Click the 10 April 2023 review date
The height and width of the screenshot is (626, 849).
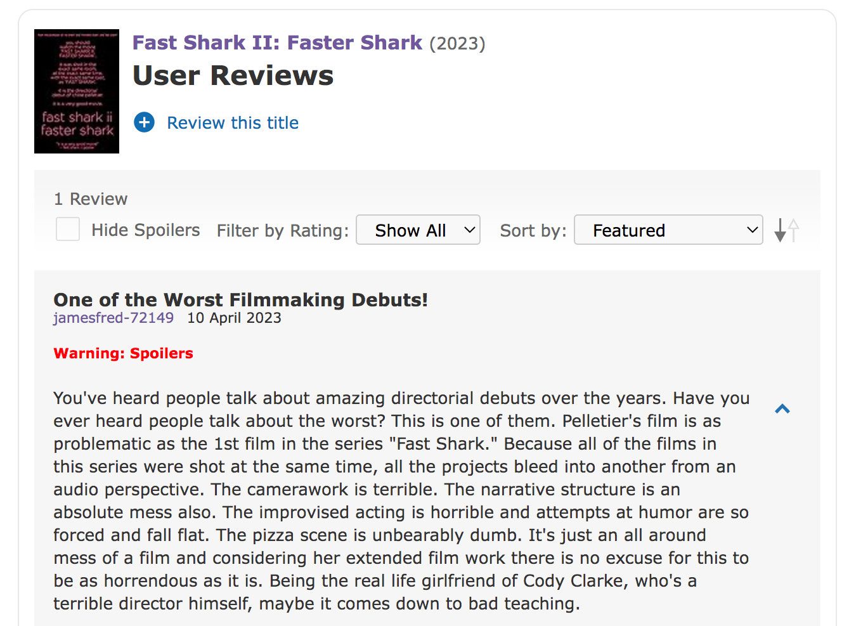click(234, 318)
